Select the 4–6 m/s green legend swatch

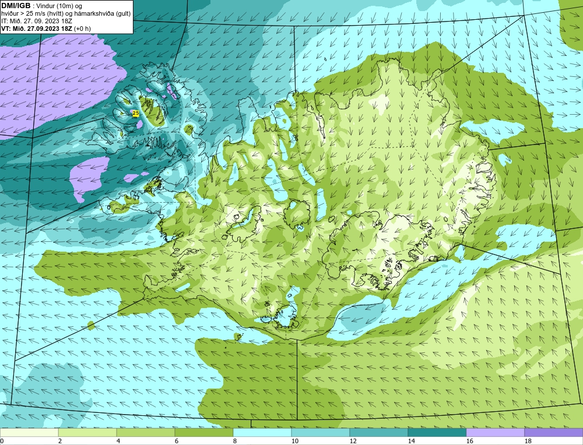[x=146, y=433]
